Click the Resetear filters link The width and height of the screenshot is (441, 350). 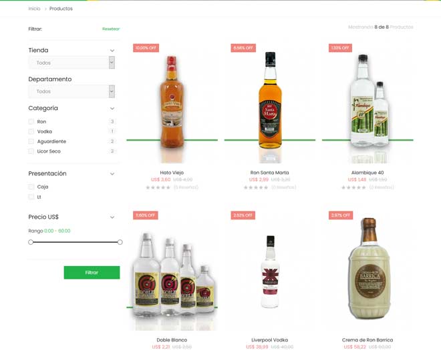click(x=111, y=29)
